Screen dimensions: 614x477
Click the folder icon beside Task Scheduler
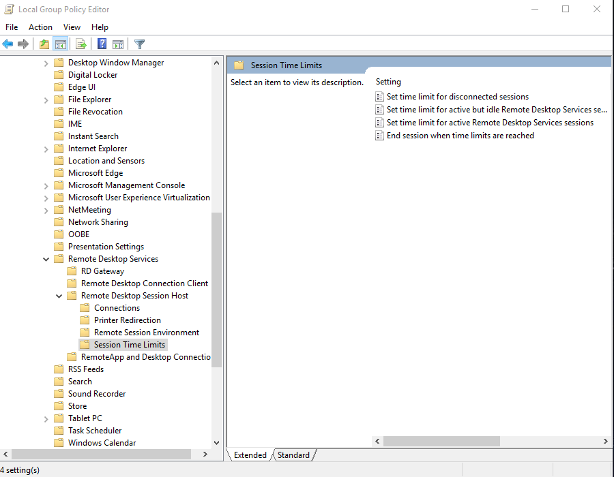tap(59, 431)
